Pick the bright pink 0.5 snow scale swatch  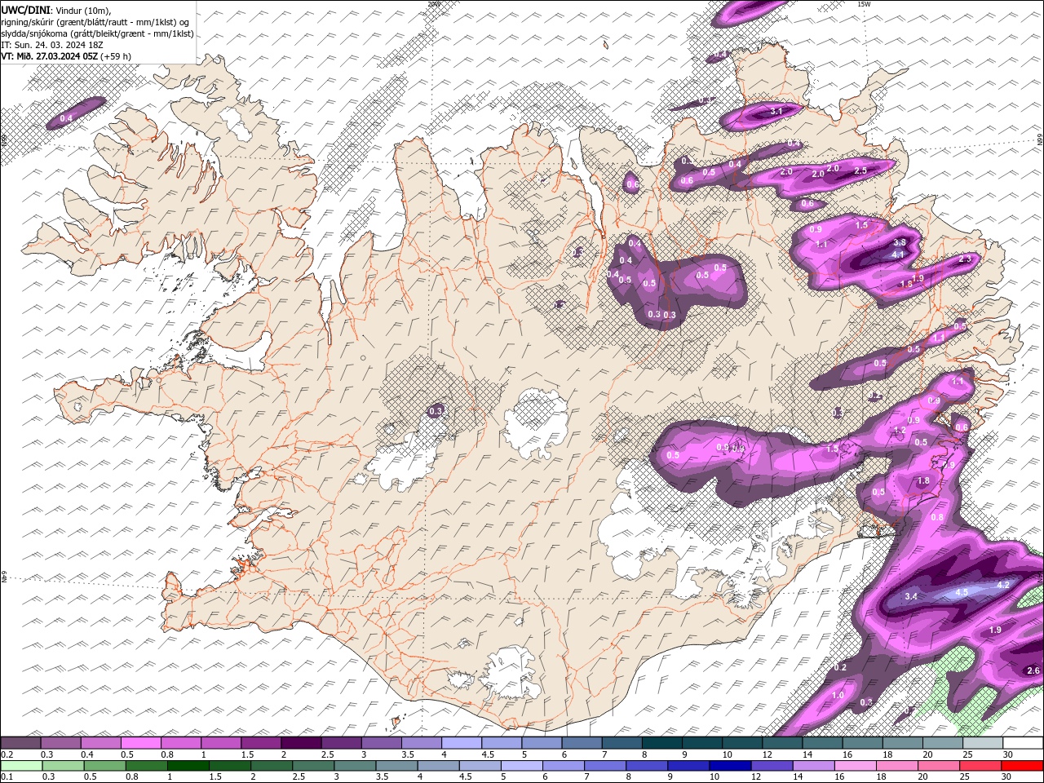coord(140,743)
